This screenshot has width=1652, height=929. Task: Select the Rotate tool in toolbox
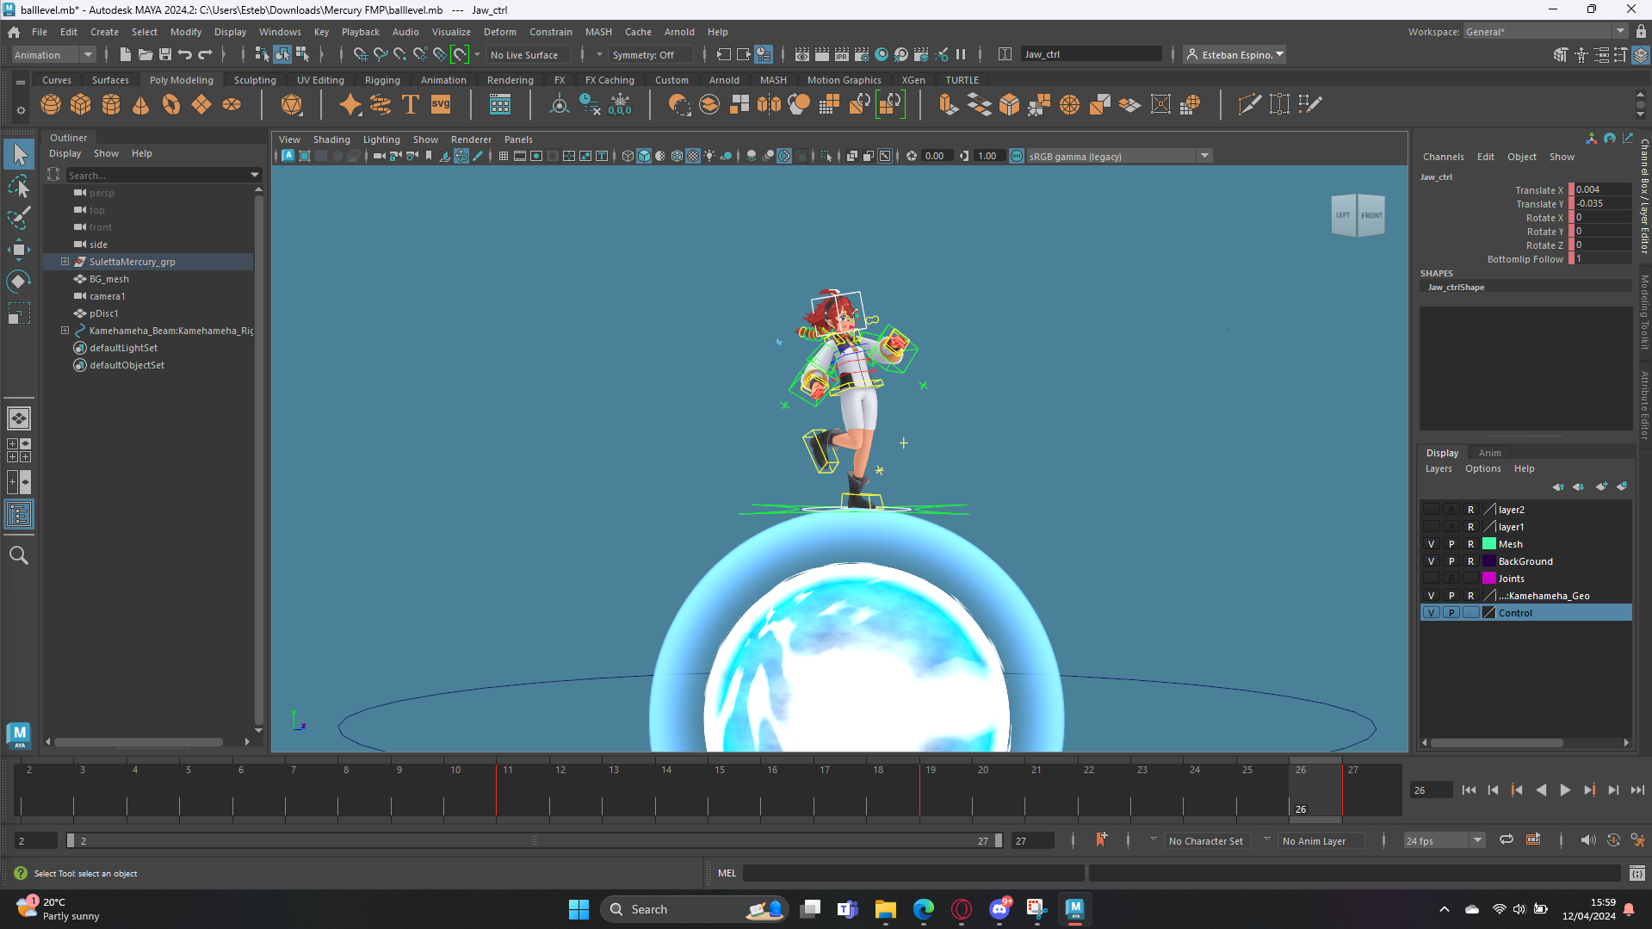coord(19,282)
